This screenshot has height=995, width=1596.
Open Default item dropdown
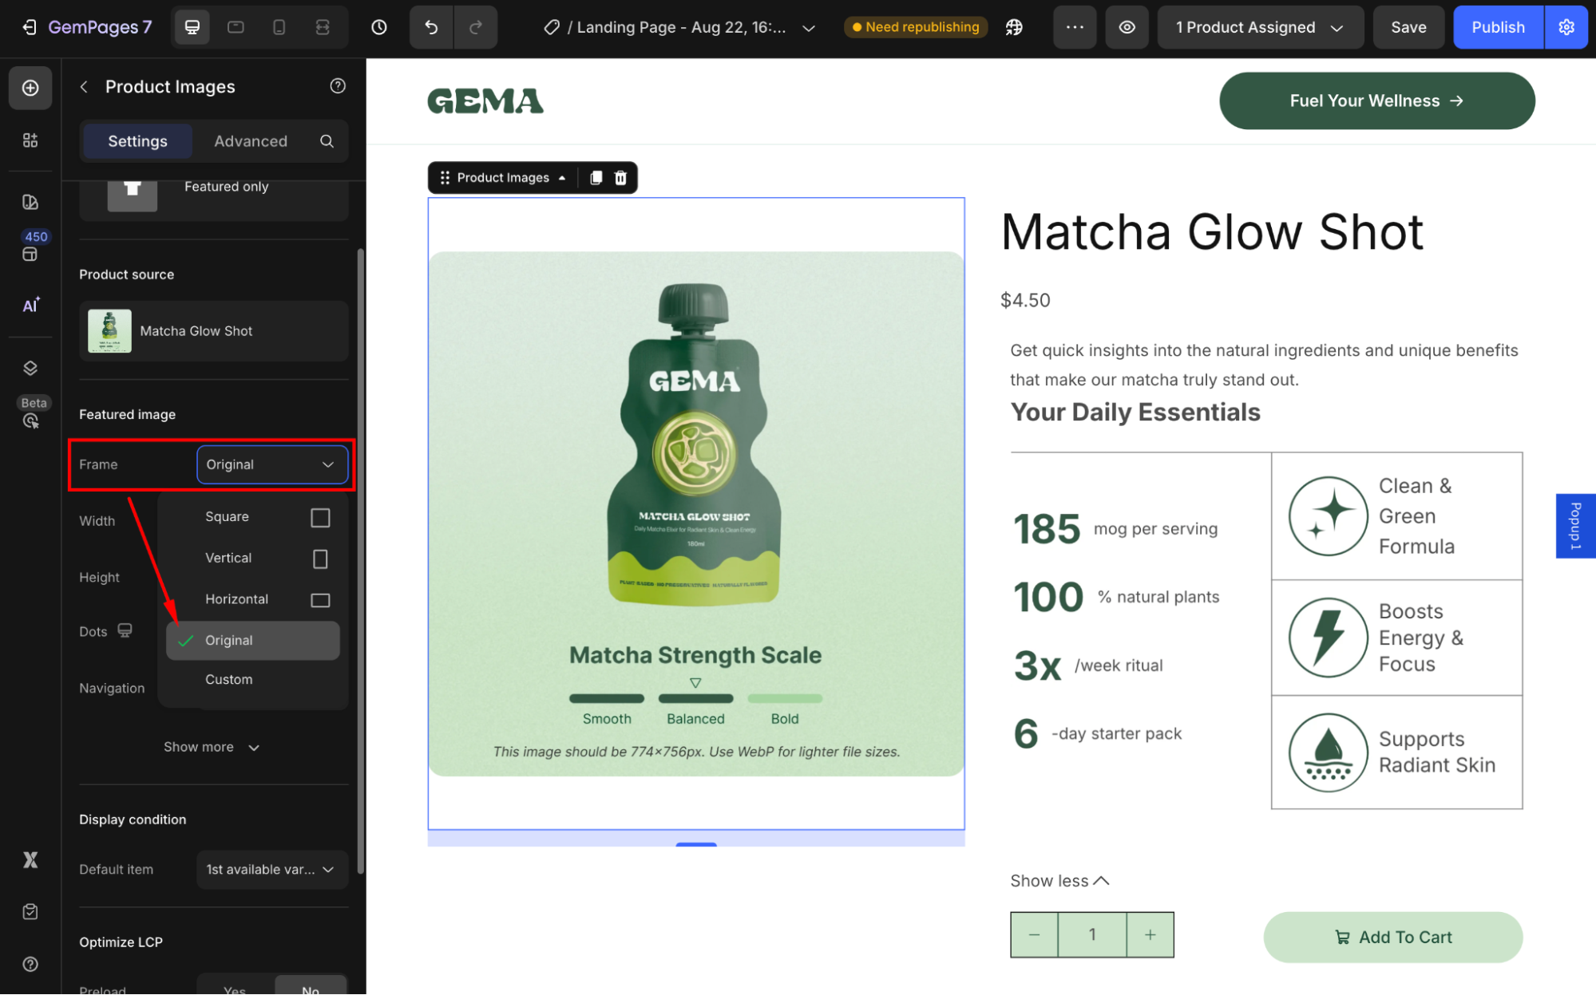(271, 869)
